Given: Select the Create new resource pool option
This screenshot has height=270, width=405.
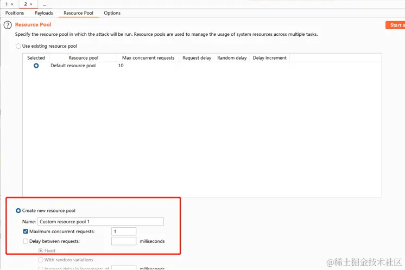Looking at the screenshot, I should tap(19, 210).
